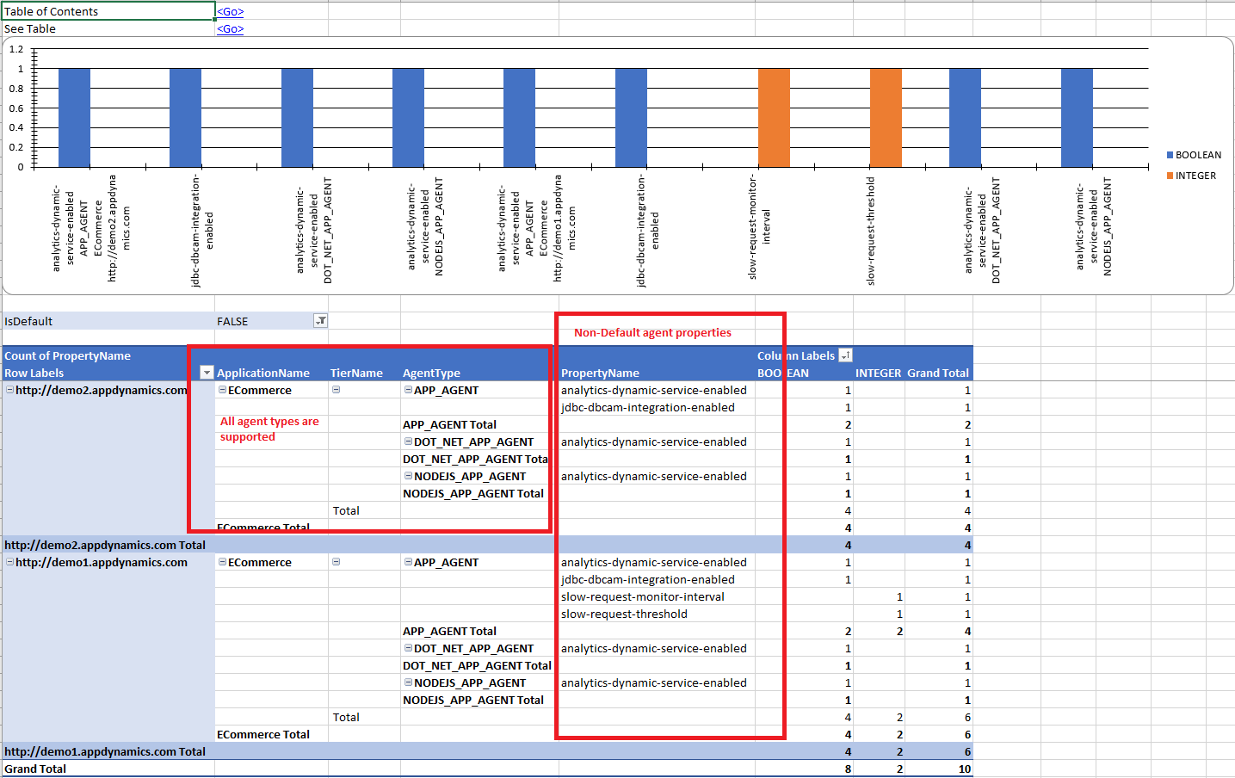Open the IsDefault filter funnel button

[320, 321]
